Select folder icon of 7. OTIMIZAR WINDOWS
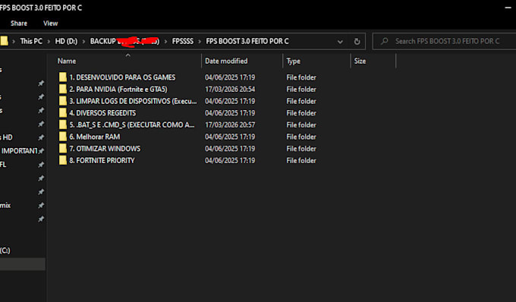The height and width of the screenshot is (302, 516). pos(62,149)
